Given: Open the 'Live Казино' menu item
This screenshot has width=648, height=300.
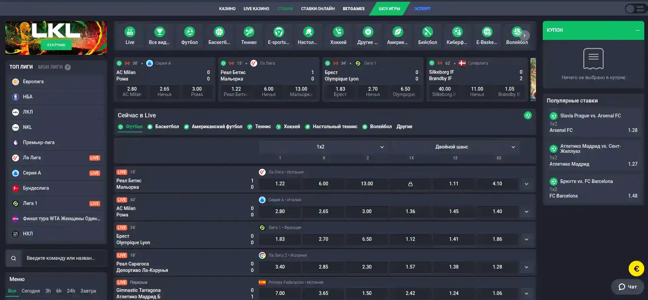Looking at the screenshot, I should tap(256, 9).
